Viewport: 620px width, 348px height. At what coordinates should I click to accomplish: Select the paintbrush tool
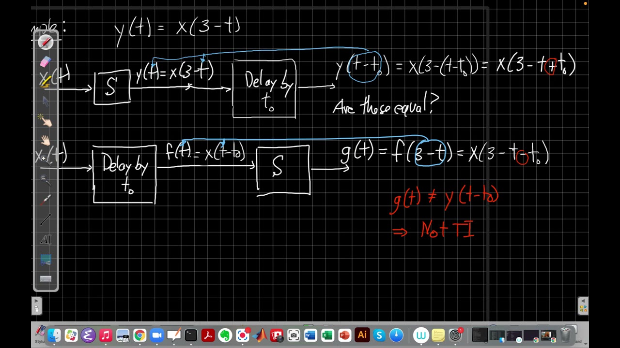46,200
